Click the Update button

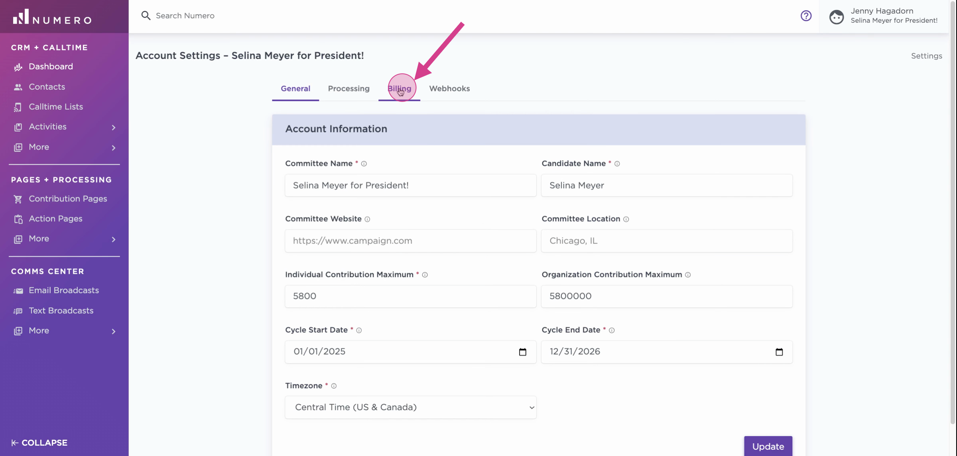(768, 446)
